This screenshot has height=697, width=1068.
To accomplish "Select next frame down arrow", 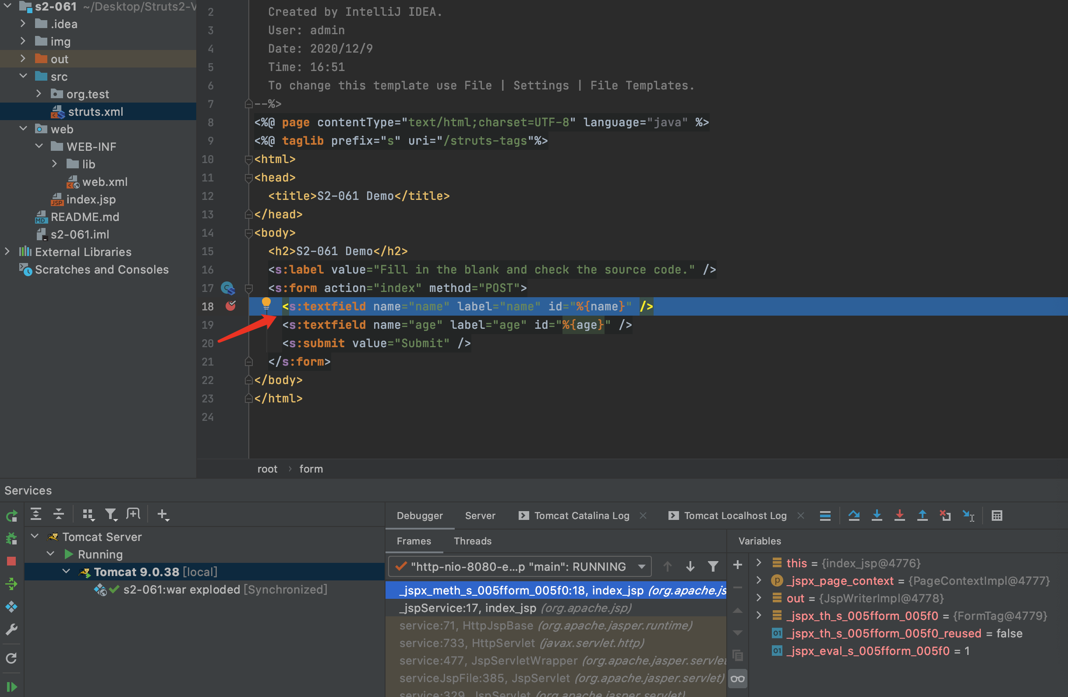I will (x=690, y=566).
